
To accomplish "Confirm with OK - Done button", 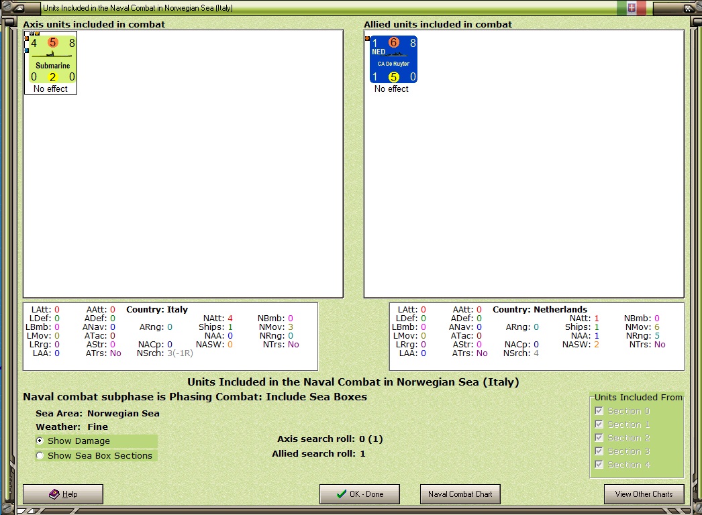I will pos(360,494).
